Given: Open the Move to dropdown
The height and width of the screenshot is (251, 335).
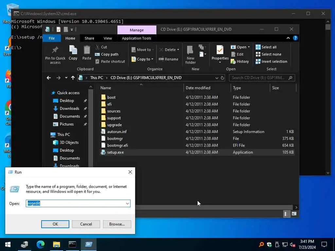Looking at the screenshot, I should pyautogui.click(x=143, y=50).
